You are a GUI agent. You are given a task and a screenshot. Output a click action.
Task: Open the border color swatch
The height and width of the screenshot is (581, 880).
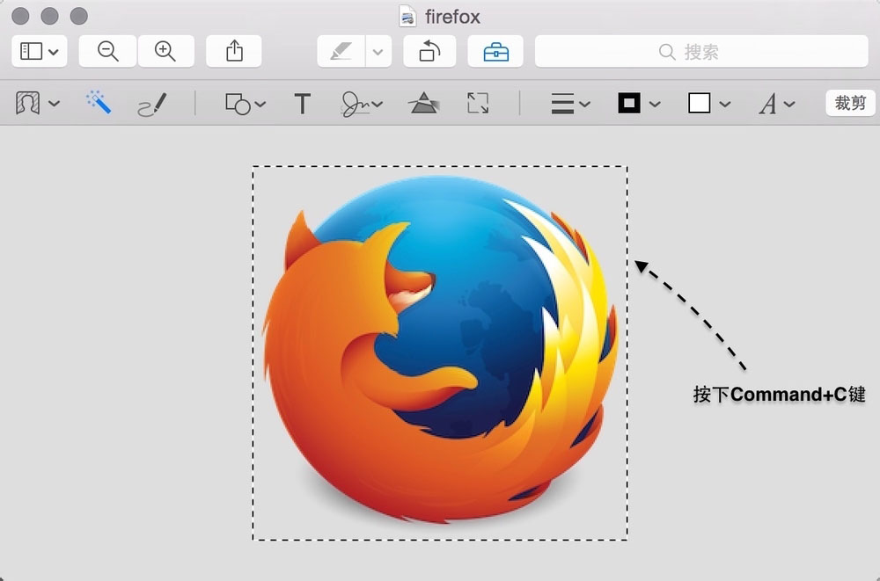pos(638,104)
